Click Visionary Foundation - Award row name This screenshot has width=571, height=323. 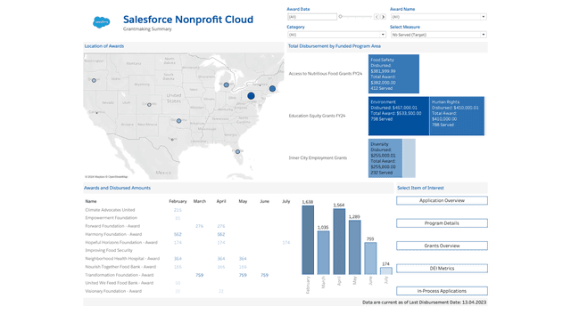coord(113,291)
